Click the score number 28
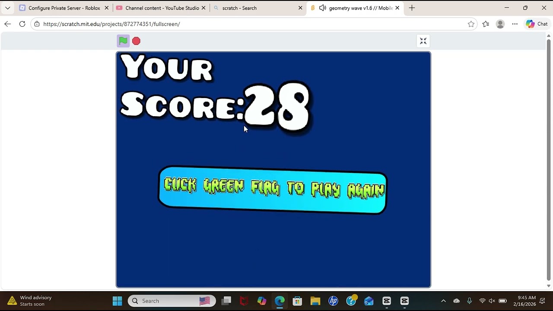The image size is (553, 311). pos(277,107)
